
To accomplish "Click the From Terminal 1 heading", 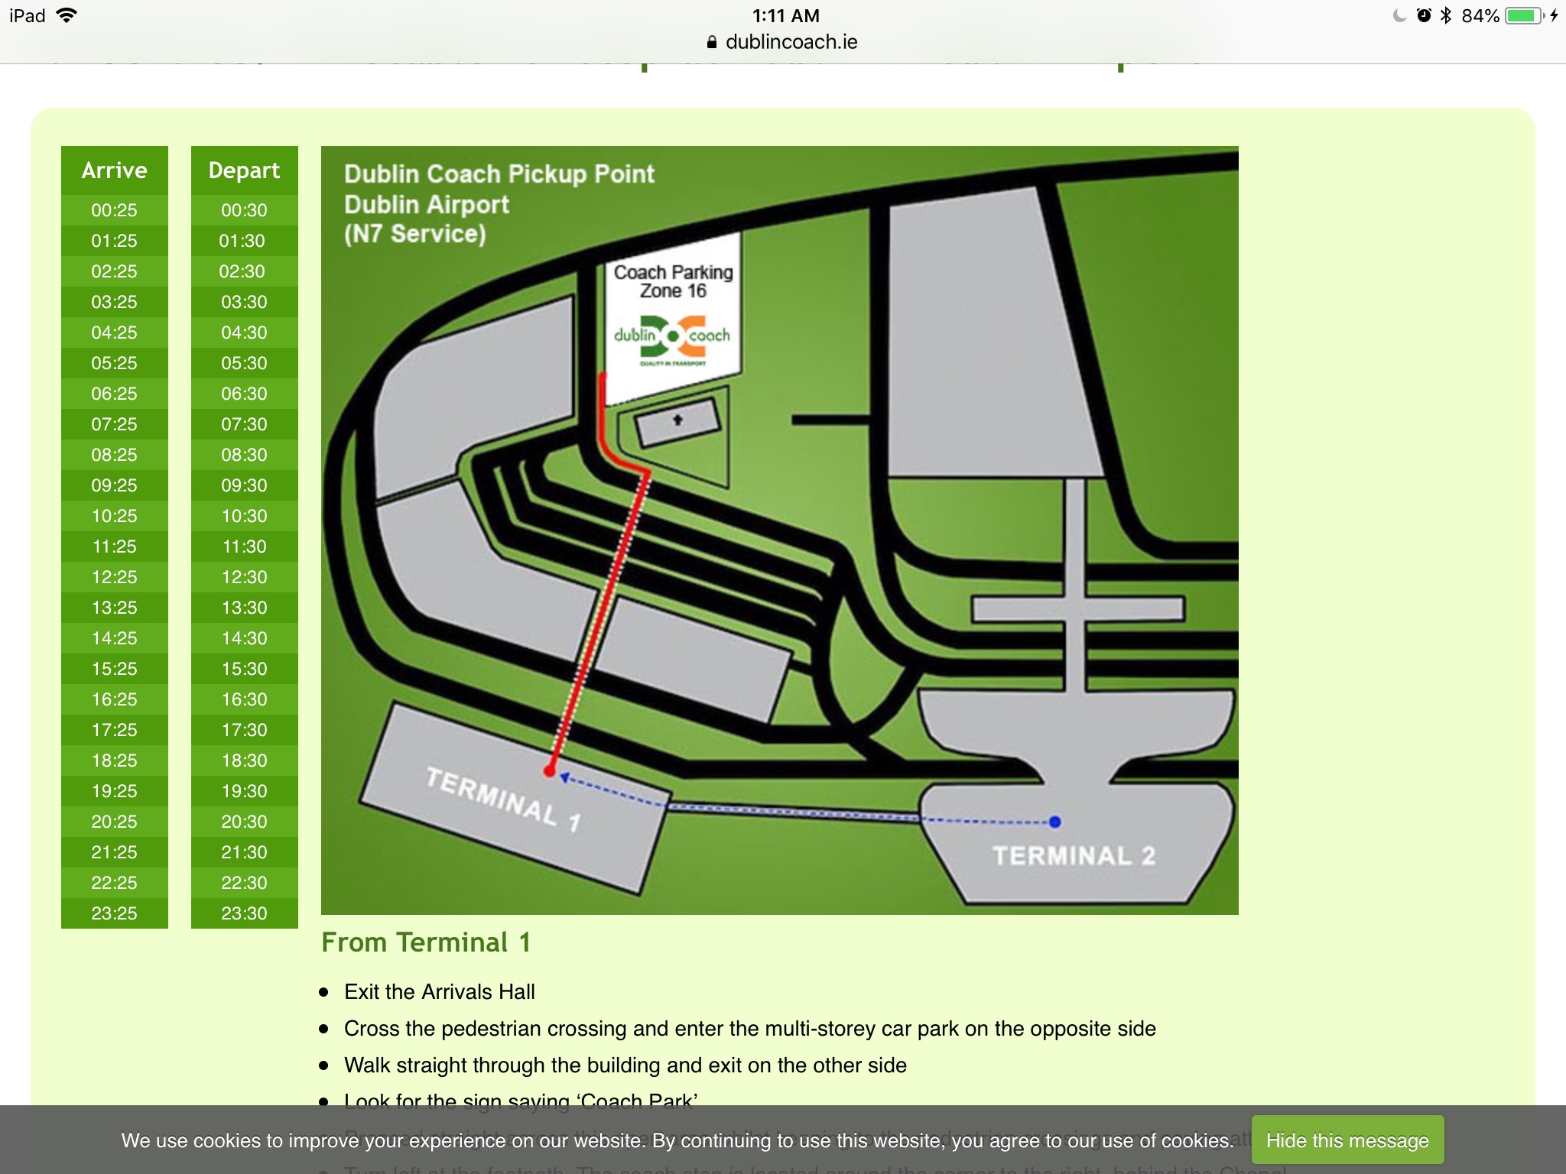I will tap(426, 942).
